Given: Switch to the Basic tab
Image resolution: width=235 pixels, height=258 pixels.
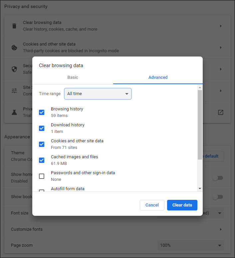Looking at the screenshot, I should pos(73,77).
